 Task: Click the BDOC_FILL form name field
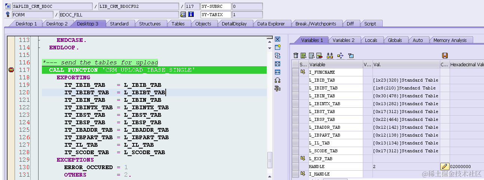119,15
